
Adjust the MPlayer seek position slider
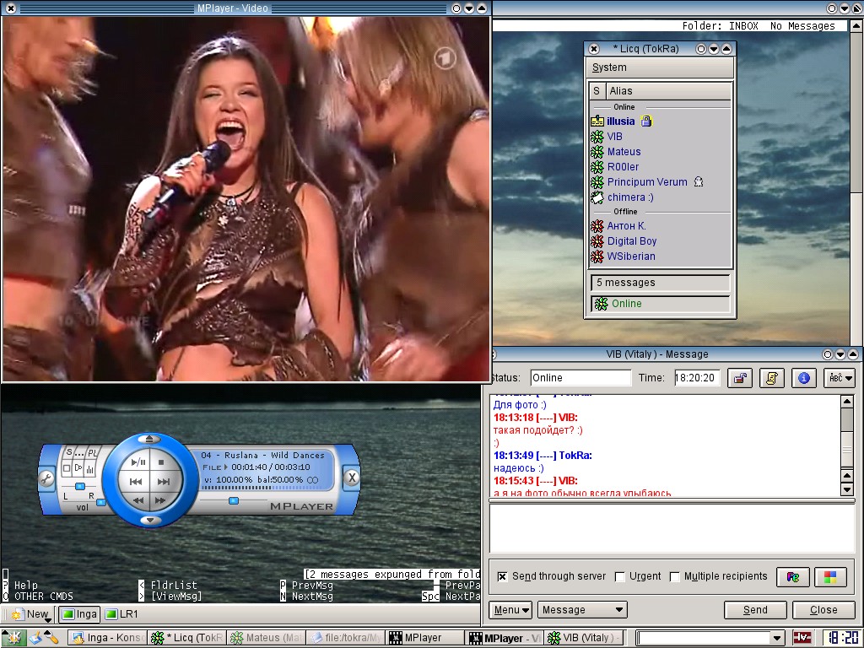pos(234,500)
